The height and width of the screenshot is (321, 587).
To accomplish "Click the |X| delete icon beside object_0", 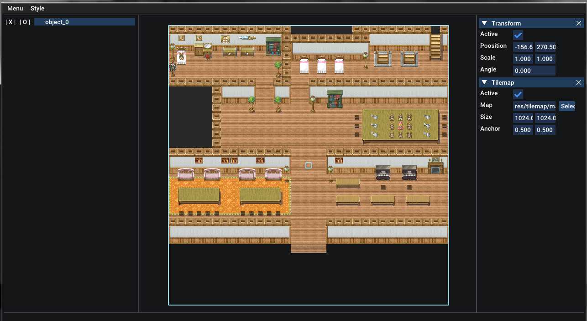I will tap(10, 22).
